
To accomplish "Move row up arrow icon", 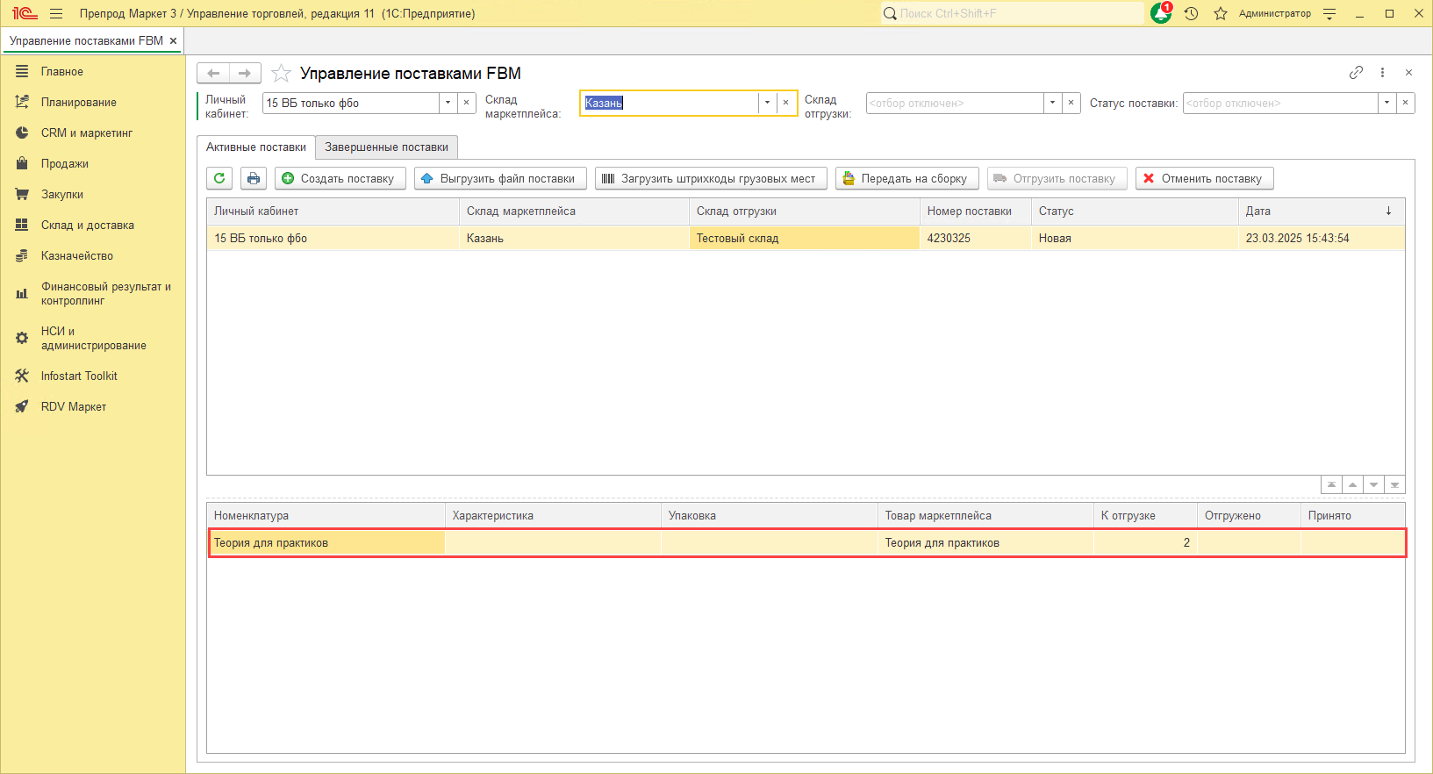I will pyautogui.click(x=1352, y=484).
